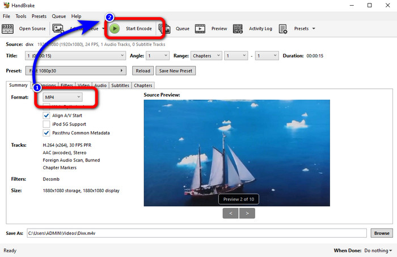The width and height of the screenshot is (397, 257).
Task: Open the When Done dropdown
Action: tap(378, 250)
